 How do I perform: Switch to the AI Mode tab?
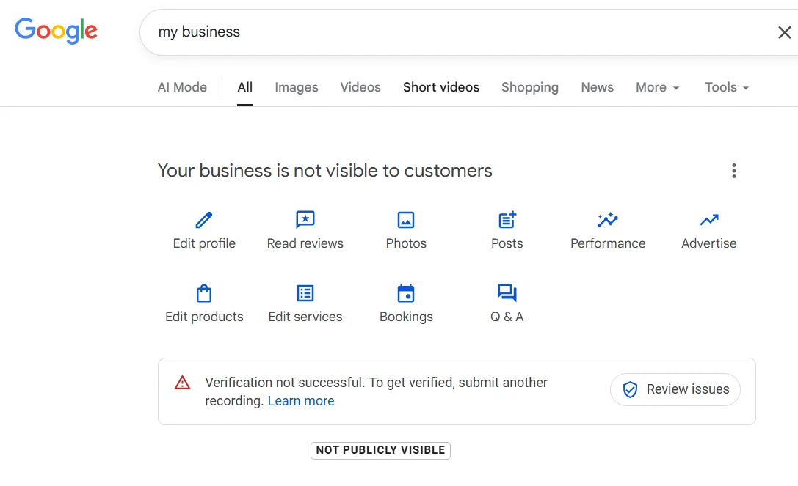[182, 87]
